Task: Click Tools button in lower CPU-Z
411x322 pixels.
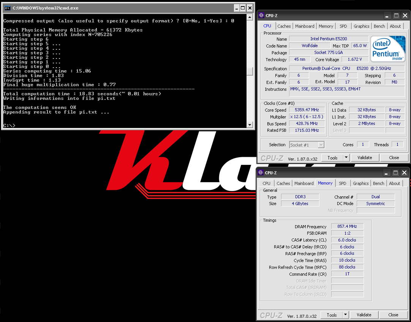Action: 332,315
